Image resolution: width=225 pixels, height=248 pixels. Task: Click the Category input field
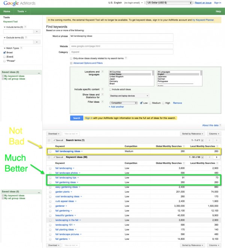point(121,52)
